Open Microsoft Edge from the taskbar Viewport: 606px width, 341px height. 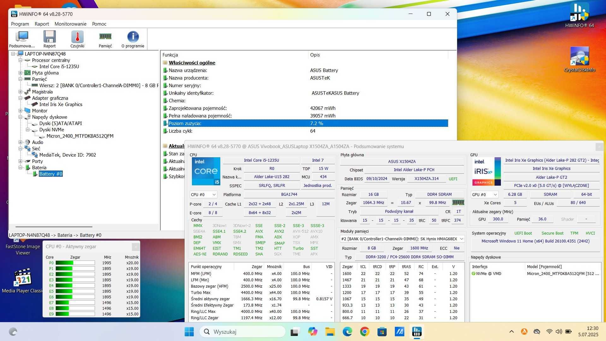[347, 332]
